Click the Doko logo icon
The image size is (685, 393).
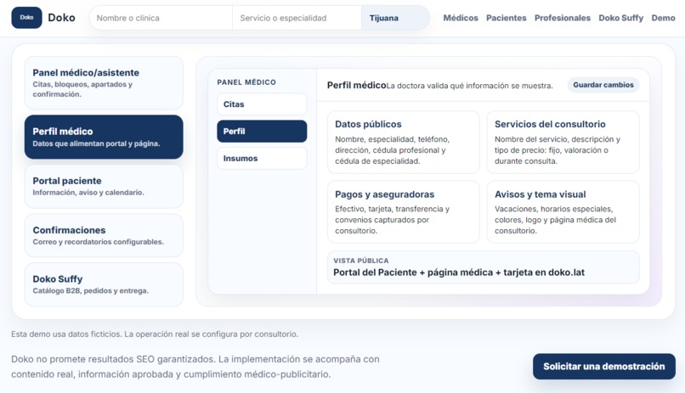tap(26, 18)
